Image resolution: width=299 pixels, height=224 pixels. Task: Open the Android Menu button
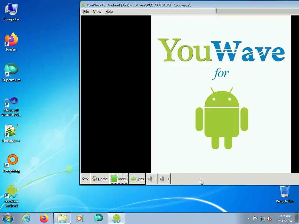click(119, 179)
